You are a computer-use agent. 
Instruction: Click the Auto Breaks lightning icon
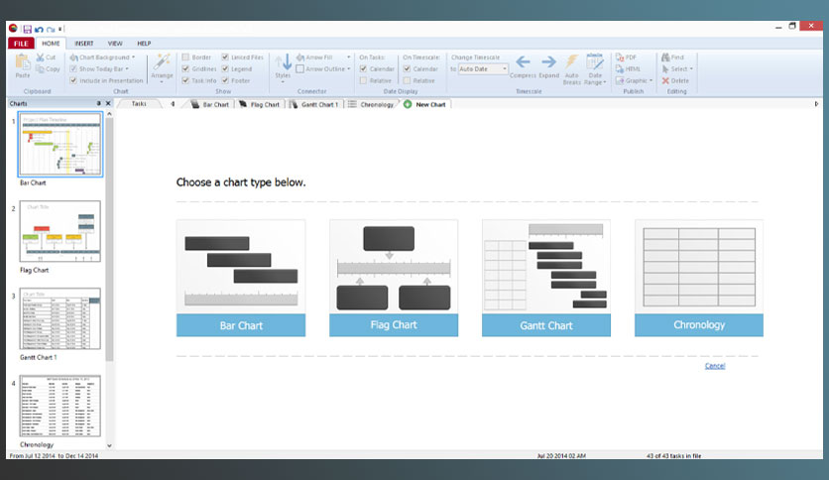point(571,61)
